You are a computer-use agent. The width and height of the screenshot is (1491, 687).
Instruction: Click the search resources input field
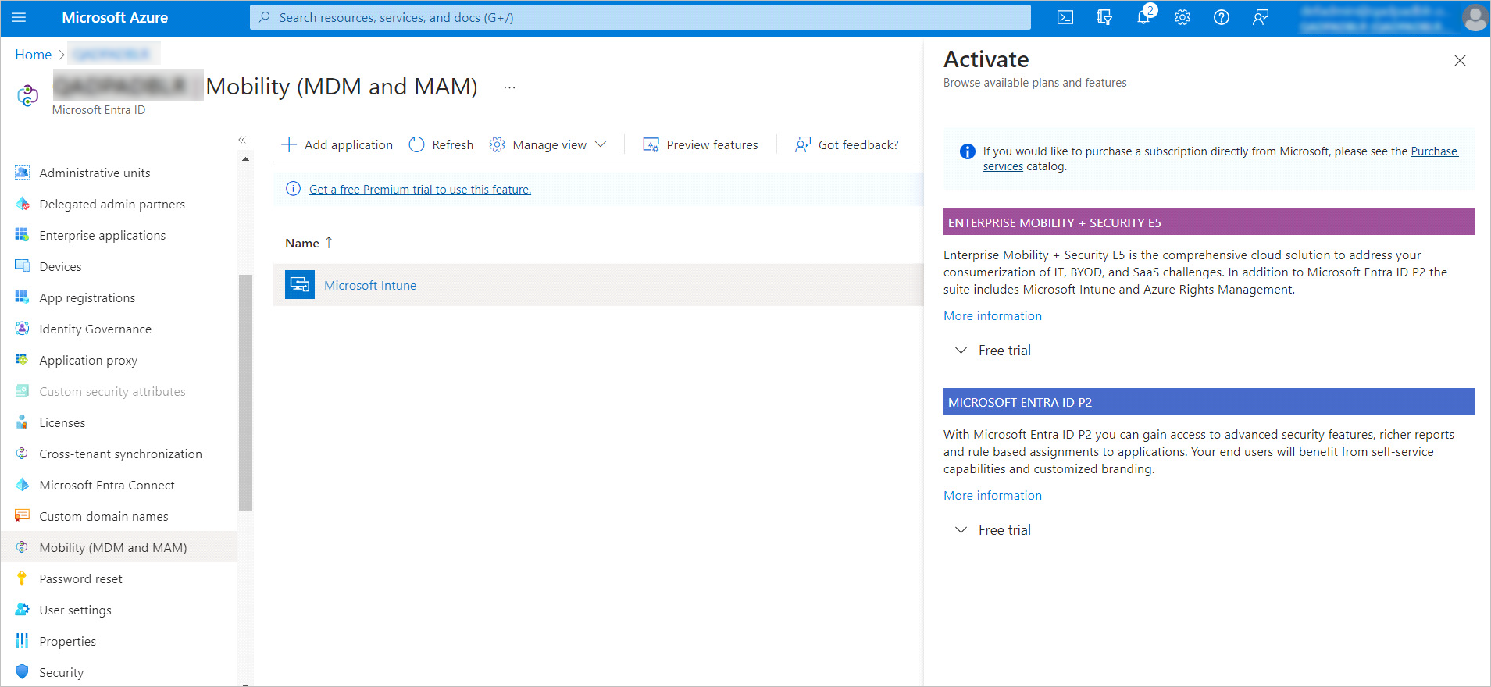pos(640,17)
